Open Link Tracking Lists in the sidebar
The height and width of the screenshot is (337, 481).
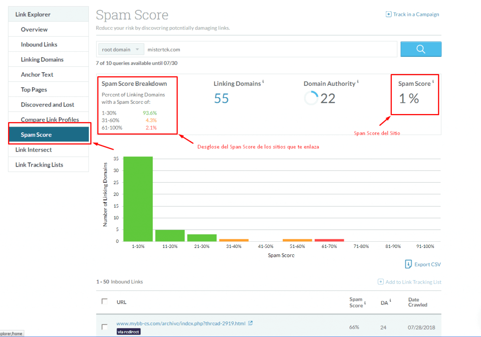coord(39,165)
